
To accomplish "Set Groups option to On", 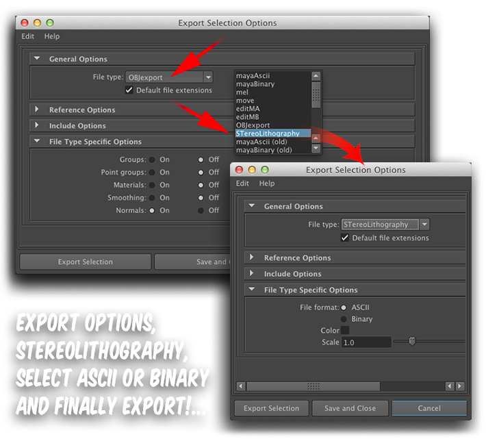I will coord(151,160).
